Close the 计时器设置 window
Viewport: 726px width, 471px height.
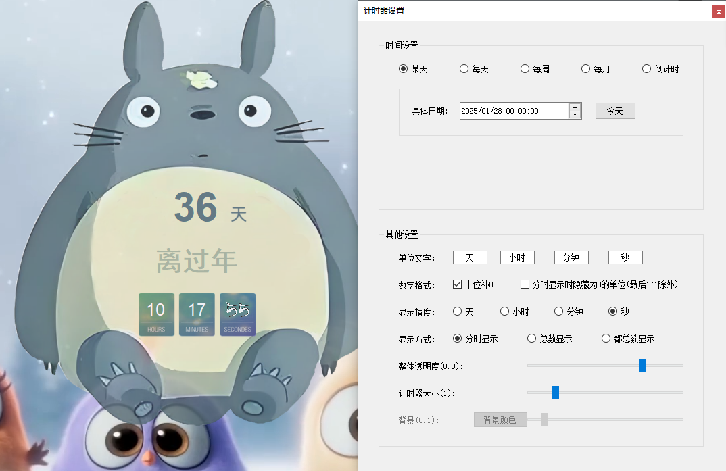[719, 12]
